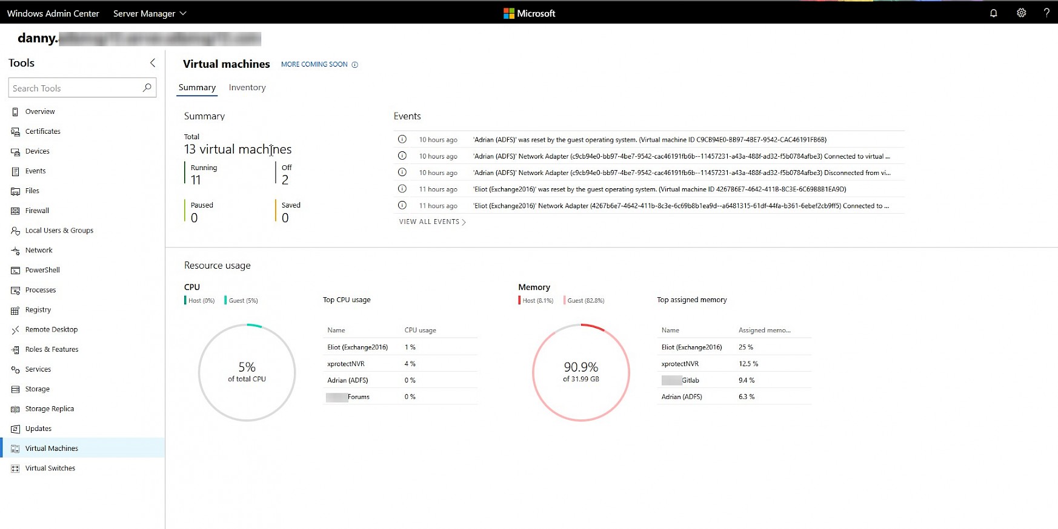Click the Gitlab memory row

coord(734,380)
